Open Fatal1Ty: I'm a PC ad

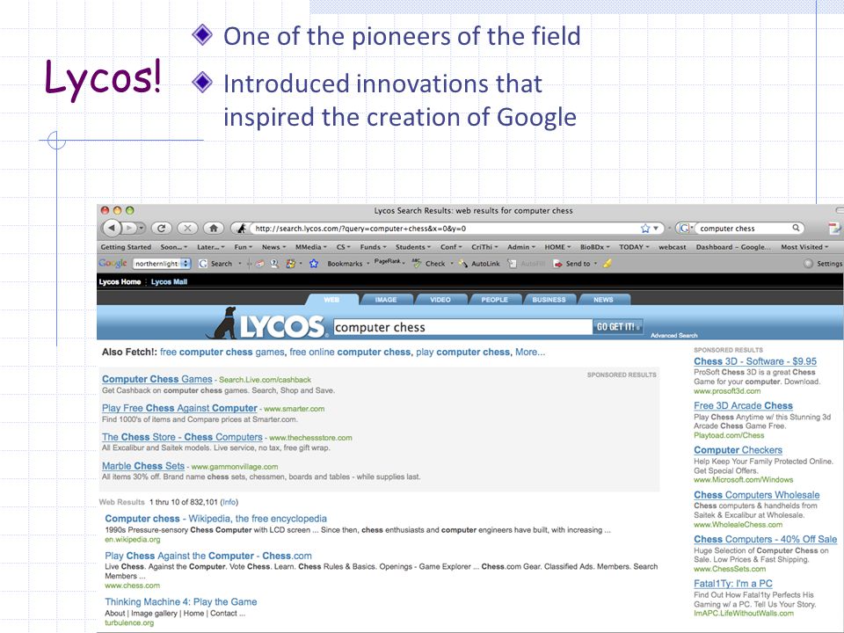click(733, 584)
